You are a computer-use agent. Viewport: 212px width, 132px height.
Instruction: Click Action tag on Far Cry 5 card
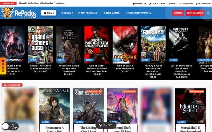point(145,60)
